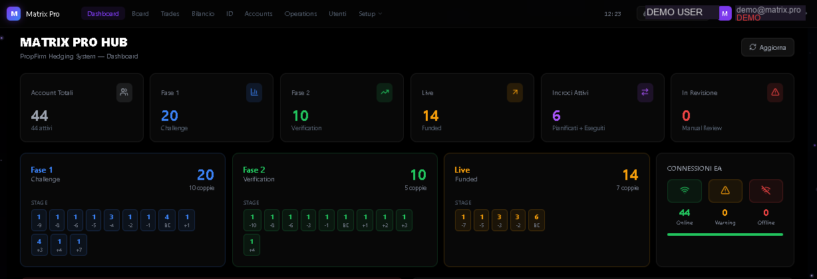Select Fase 2 stage -1 tile
This screenshot has height=279, width=817.
(x=327, y=221)
